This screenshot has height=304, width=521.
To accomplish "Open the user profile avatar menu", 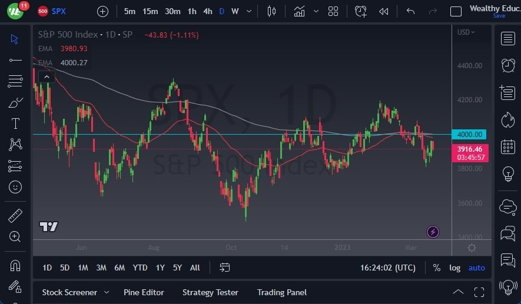I will tap(16, 11).
